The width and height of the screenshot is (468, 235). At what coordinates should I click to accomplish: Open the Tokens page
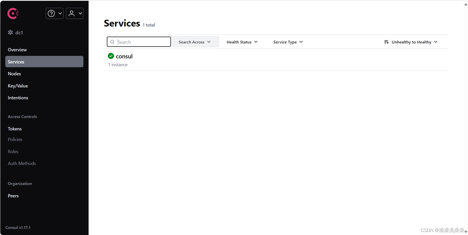(14, 129)
